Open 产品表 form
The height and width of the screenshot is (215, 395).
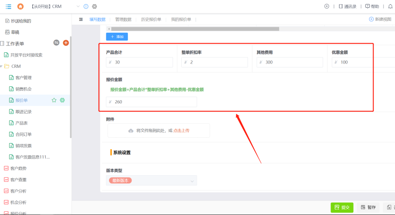click(19, 123)
